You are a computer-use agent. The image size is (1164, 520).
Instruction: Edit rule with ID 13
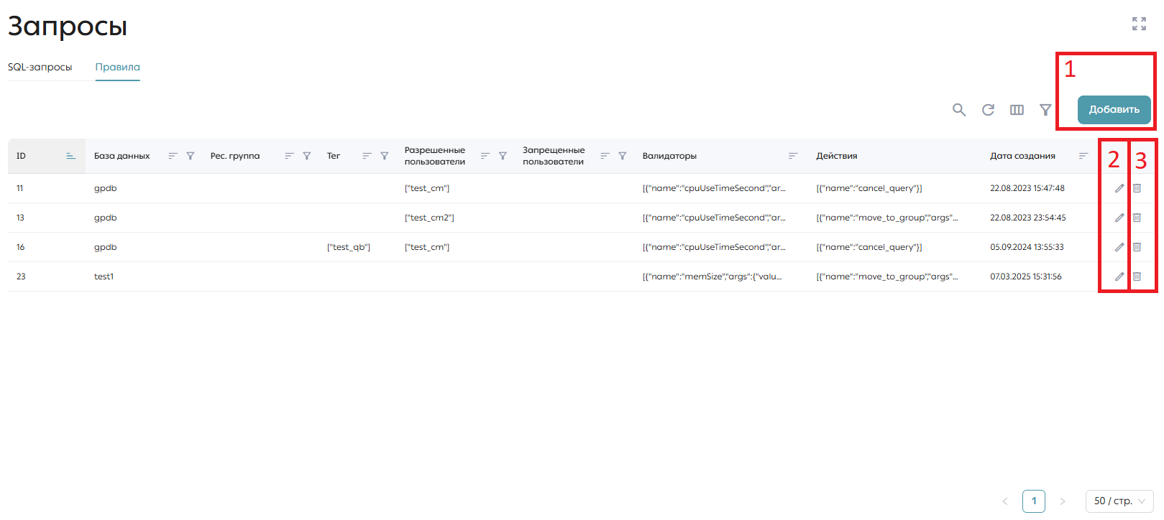coord(1119,218)
